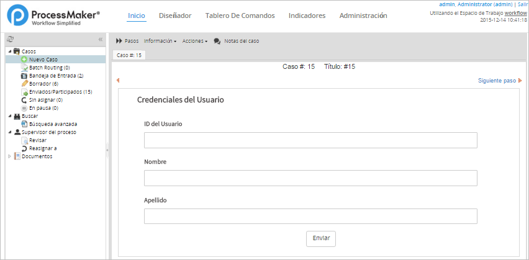This screenshot has width=529, height=260.
Task: Switch to the Diseñador menu
Action: coord(174,16)
